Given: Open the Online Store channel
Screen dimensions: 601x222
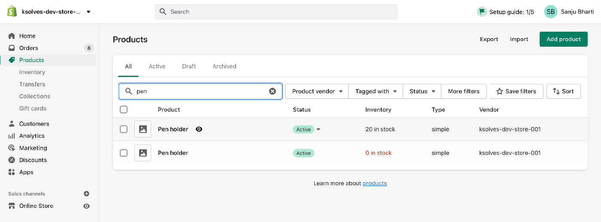Looking at the screenshot, I should (36, 206).
